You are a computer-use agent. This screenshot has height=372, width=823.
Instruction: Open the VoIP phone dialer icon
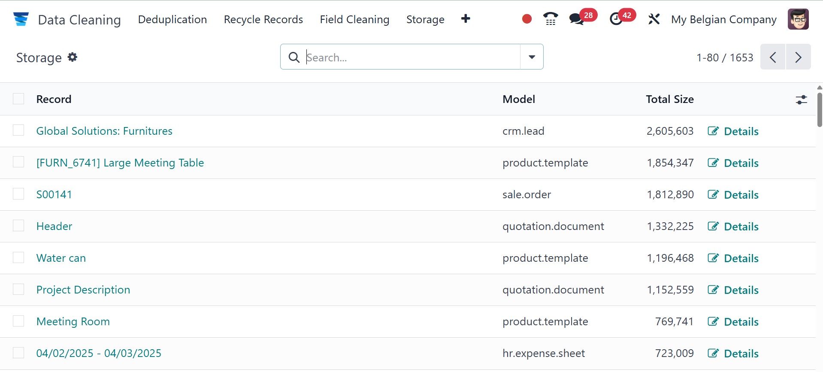[x=551, y=19]
